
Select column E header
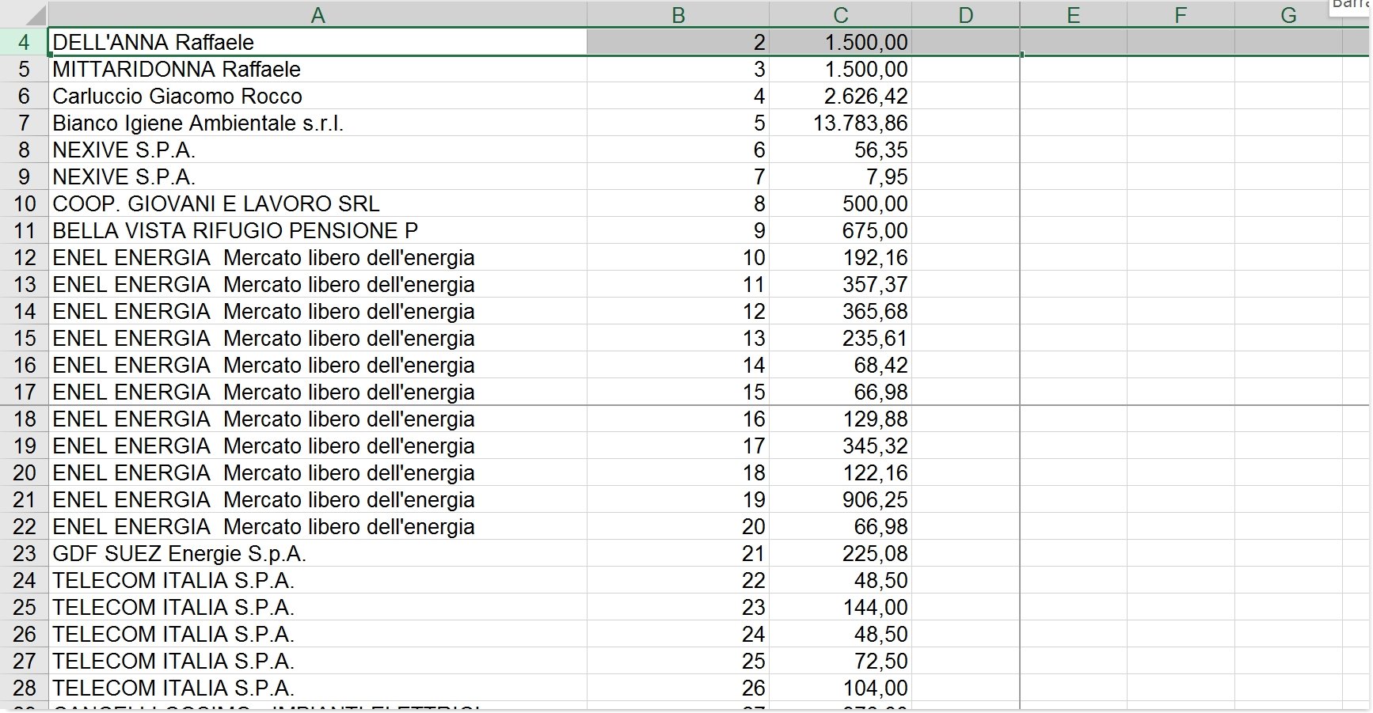coord(1074,15)
